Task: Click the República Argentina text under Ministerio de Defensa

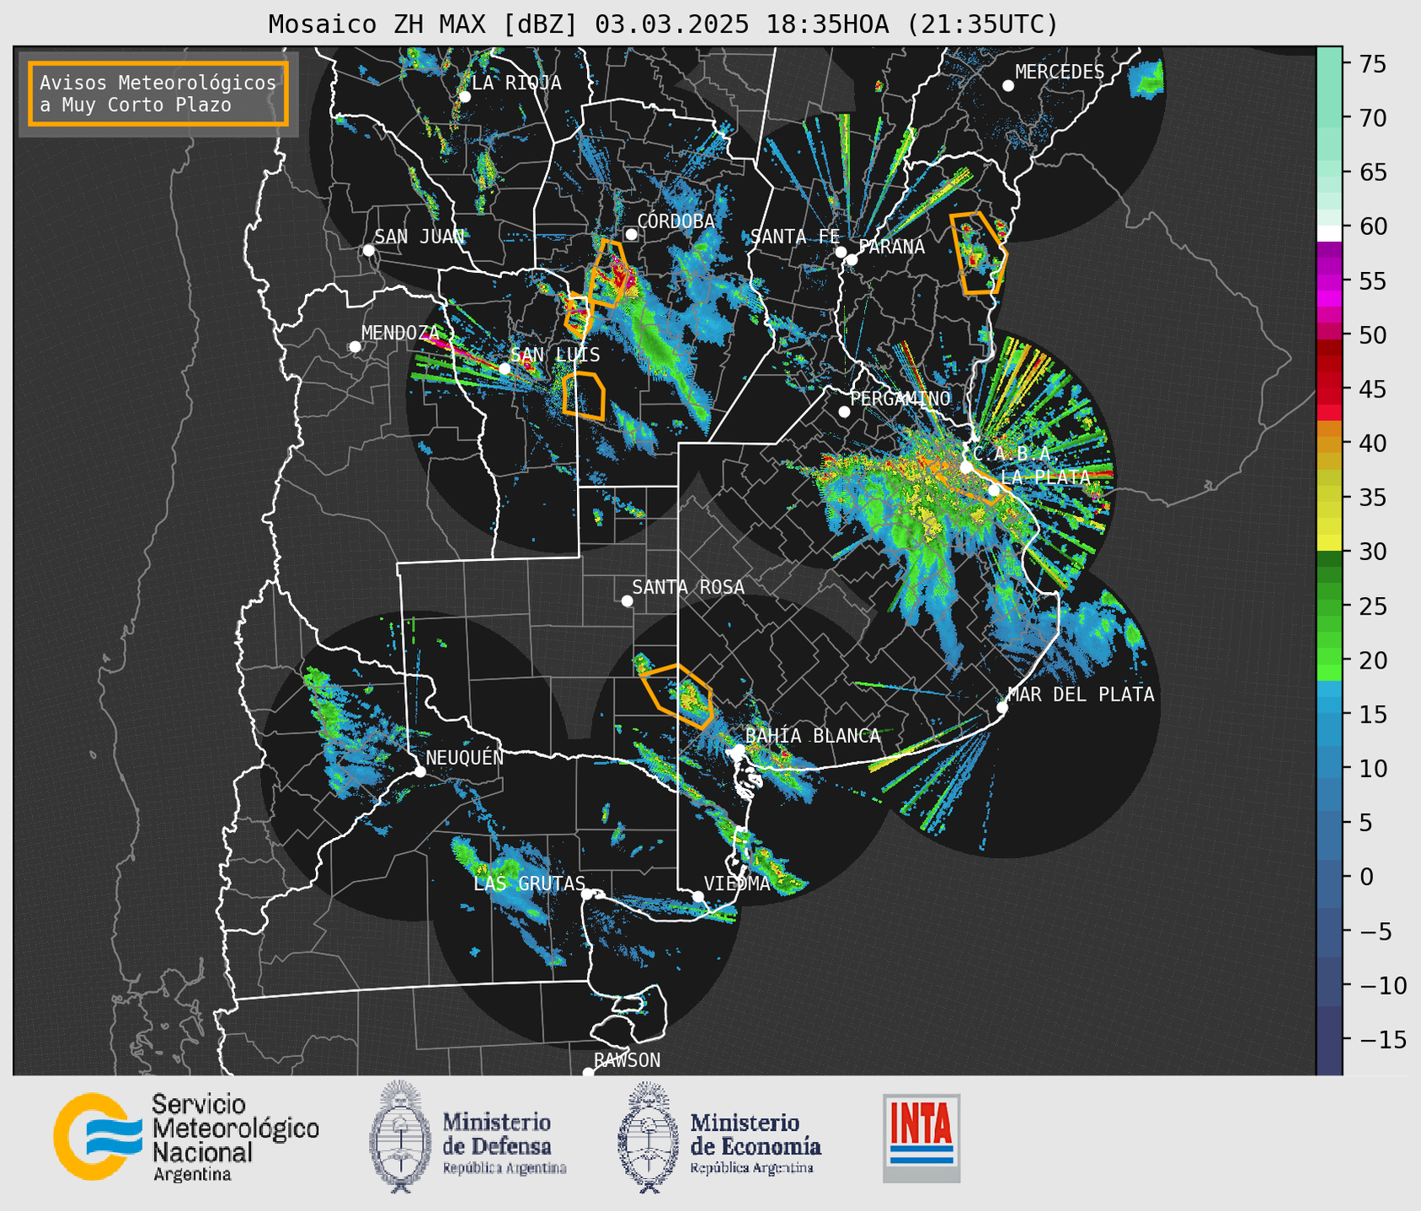Action: [505, 1169]
